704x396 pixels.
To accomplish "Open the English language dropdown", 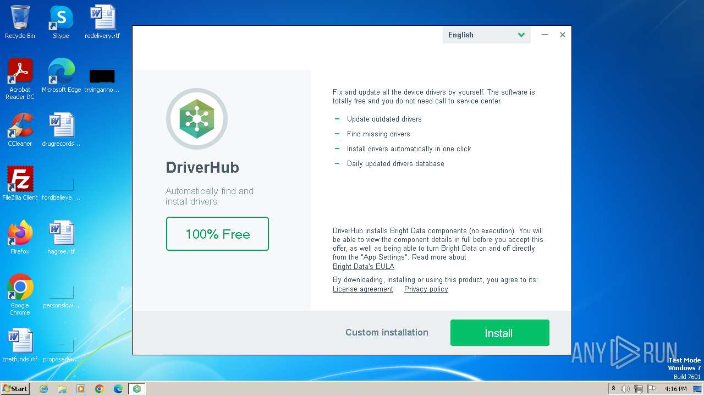I will 486,35.
